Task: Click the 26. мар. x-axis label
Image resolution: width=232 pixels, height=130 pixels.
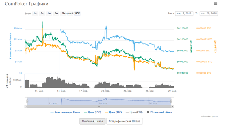Action: coord(150,91)
